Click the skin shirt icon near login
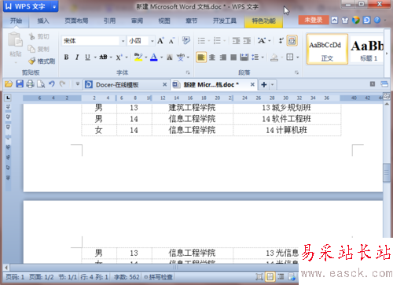The width and height of the screenshot is (393, 285). pyautogui.click(x=345, y=20)
